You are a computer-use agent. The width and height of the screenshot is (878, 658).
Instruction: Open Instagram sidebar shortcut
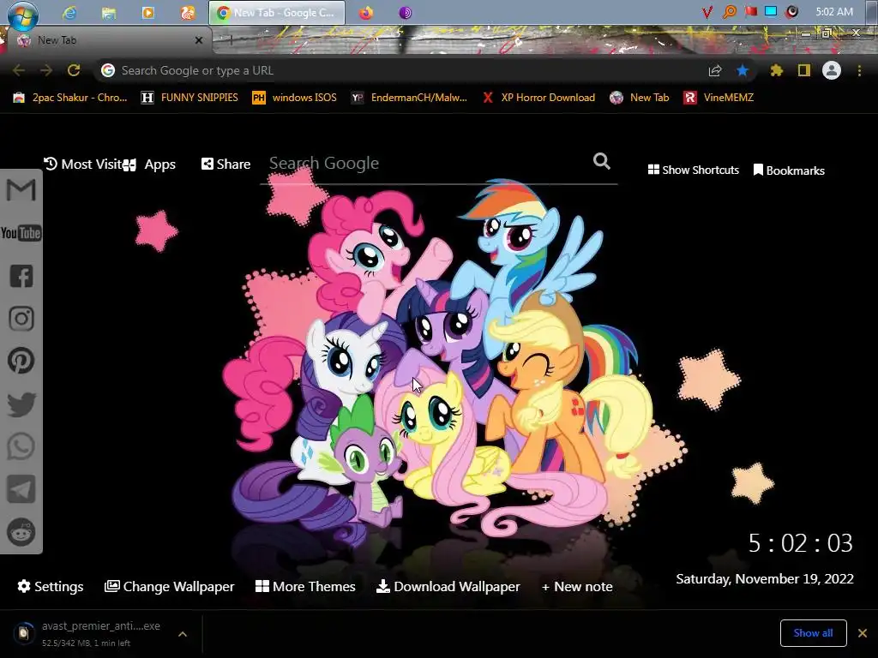pyautogui.click(x=21, y=319)
